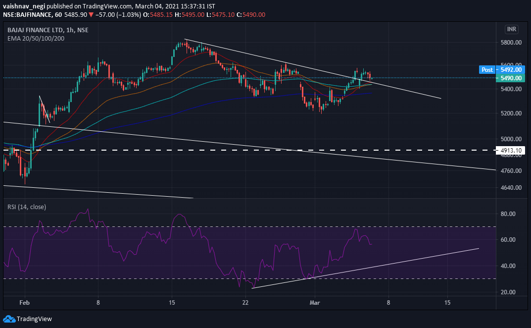Viewport: 531px width, 328px height.
Task: Click the Feb date label on time axis
Action: [24, 302]
